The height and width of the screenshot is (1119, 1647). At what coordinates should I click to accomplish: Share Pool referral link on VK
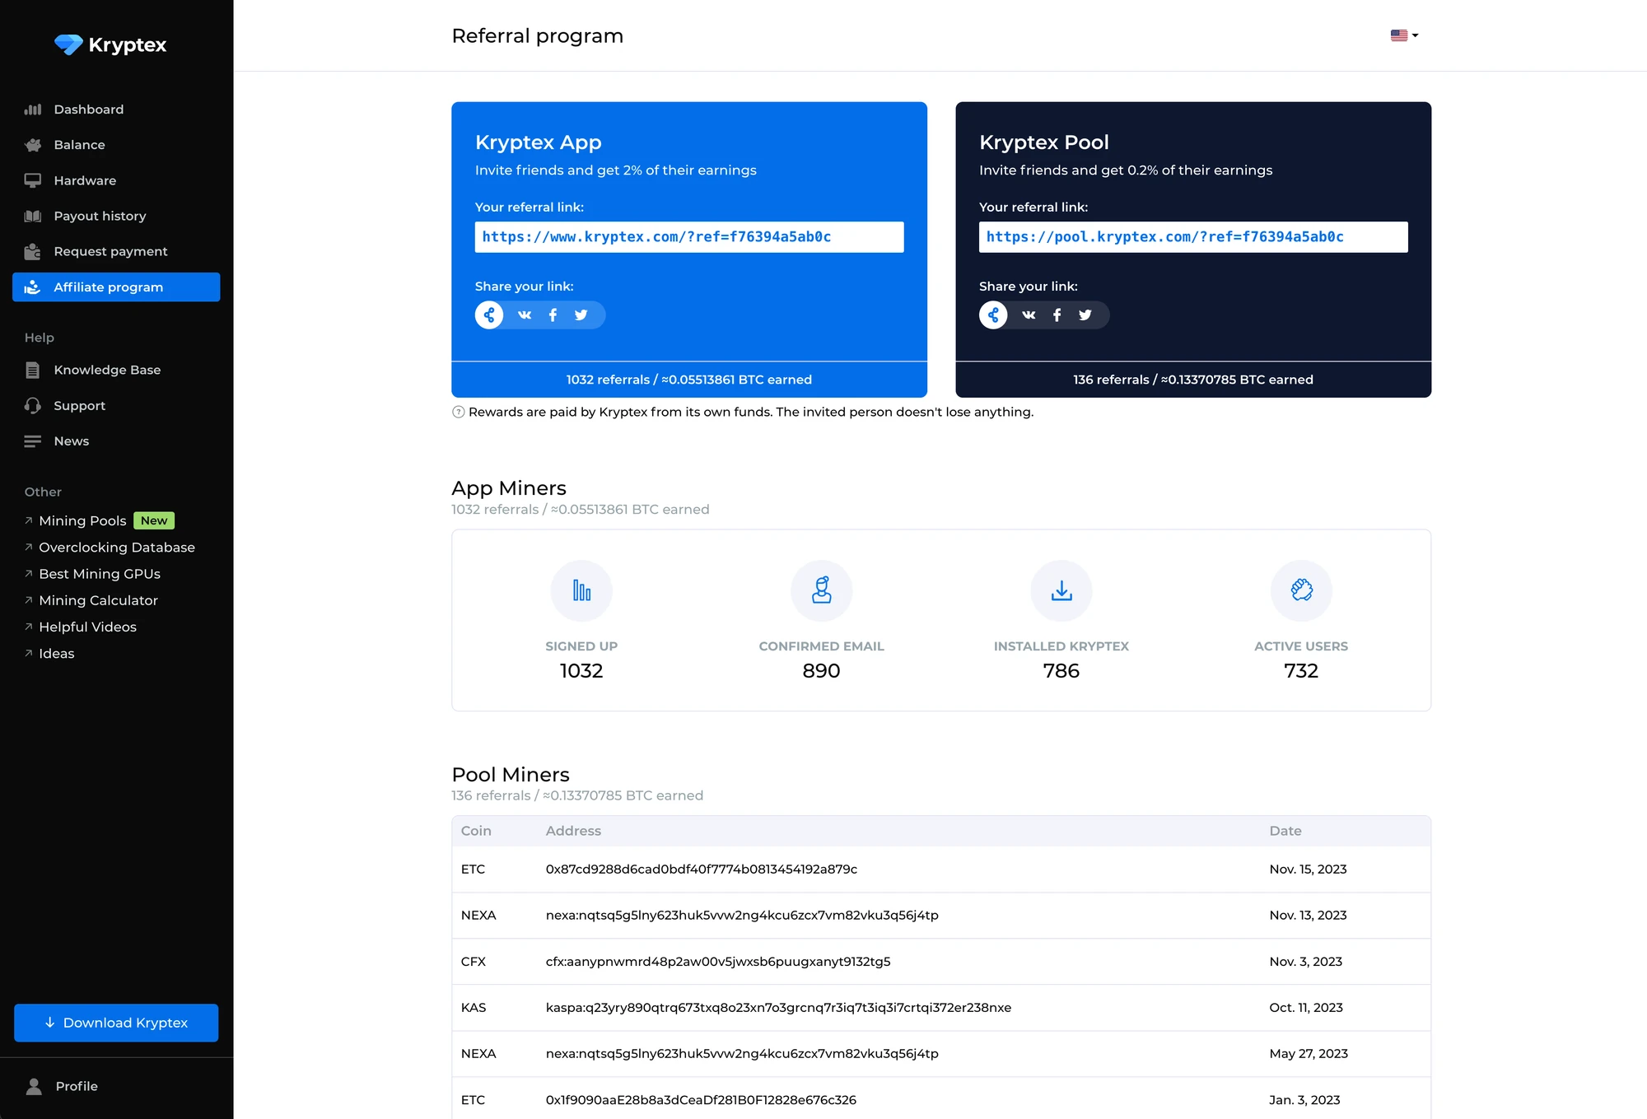point(1029,315)
